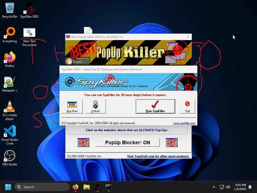
Task: Open the clock showing 5:01 PM
Action: coord(240,187)
